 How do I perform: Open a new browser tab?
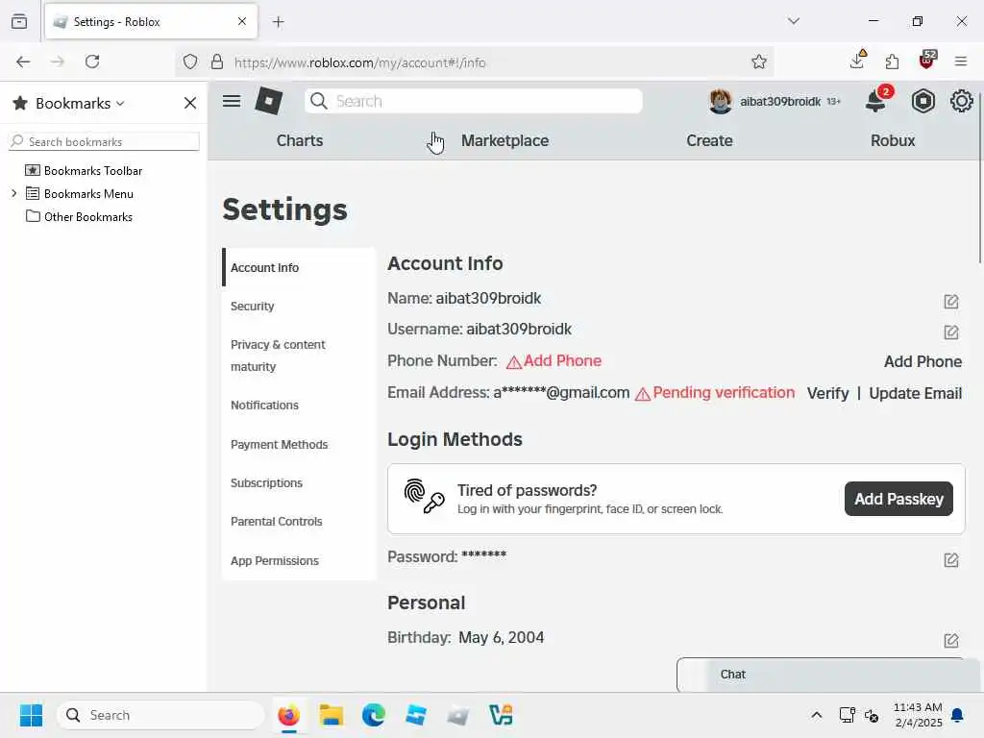[x=278, y=22]
